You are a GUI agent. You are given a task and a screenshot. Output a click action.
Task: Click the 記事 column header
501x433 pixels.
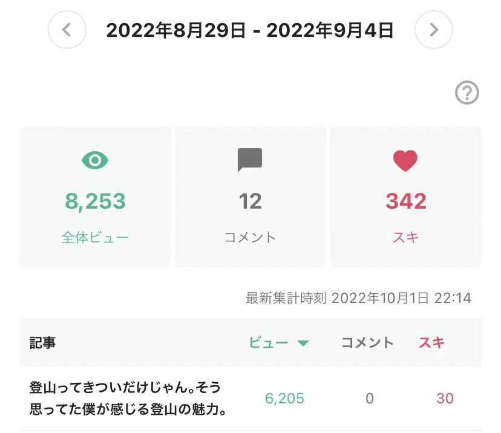pos(42,343)
